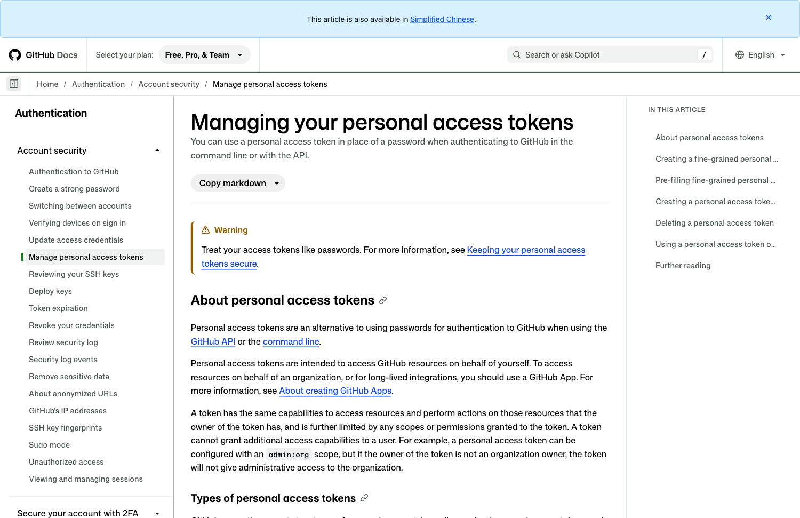This screenshot has height=518, width=800.
Task: Open the Free, Pro, & Team plan dropdown
Action: 204,55
